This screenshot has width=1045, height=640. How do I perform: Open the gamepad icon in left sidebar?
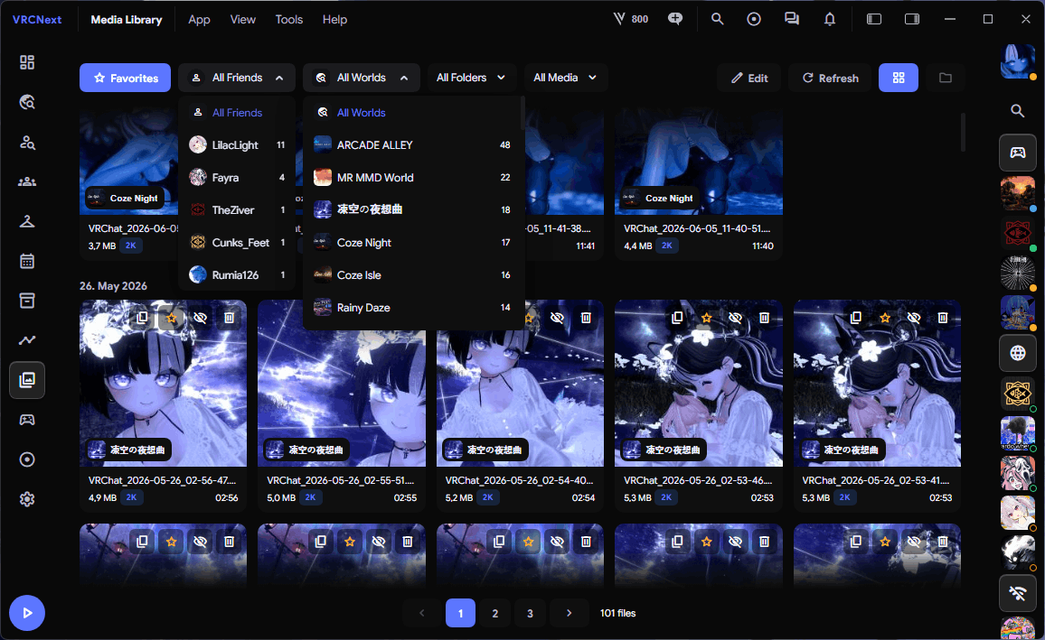26,420
